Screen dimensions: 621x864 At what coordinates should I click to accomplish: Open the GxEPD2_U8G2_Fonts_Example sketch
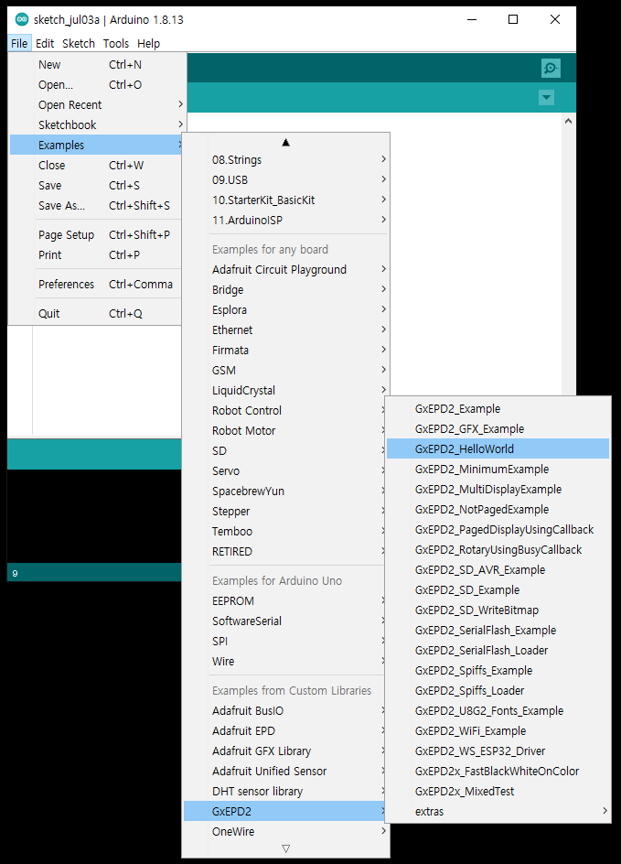click(498, 711)
